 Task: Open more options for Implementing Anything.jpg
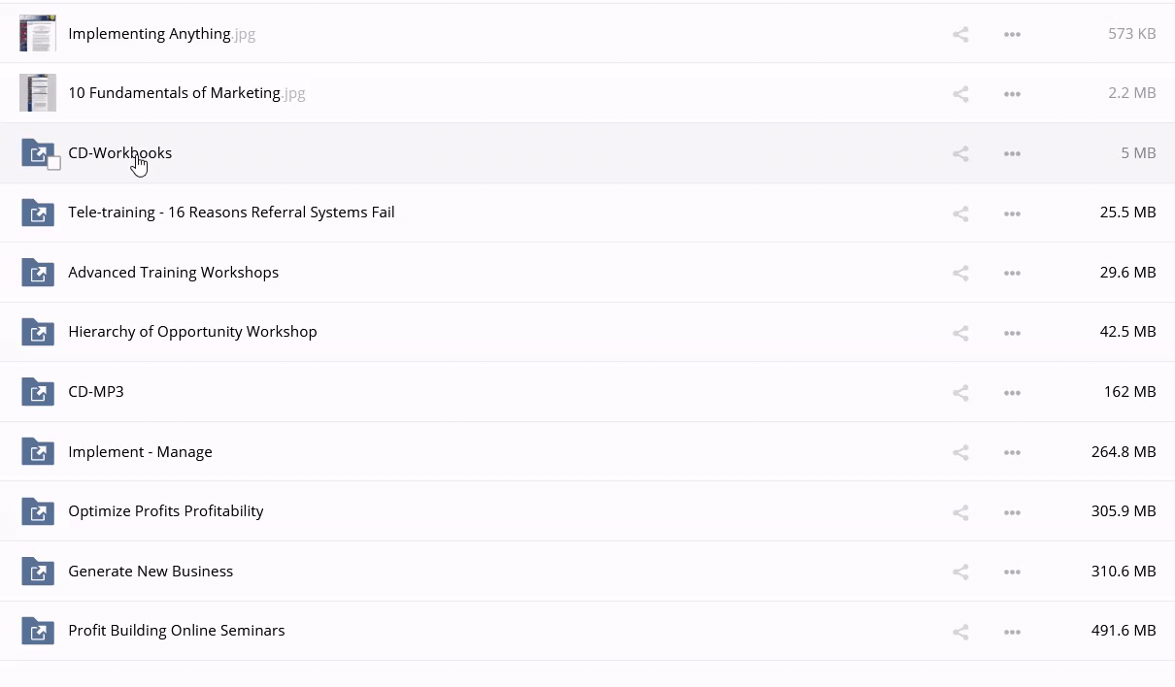(1012, 34)
